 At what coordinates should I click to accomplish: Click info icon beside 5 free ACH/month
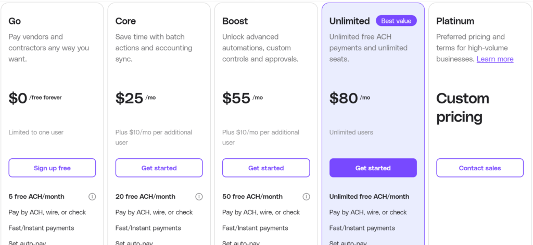pos(92,197)
